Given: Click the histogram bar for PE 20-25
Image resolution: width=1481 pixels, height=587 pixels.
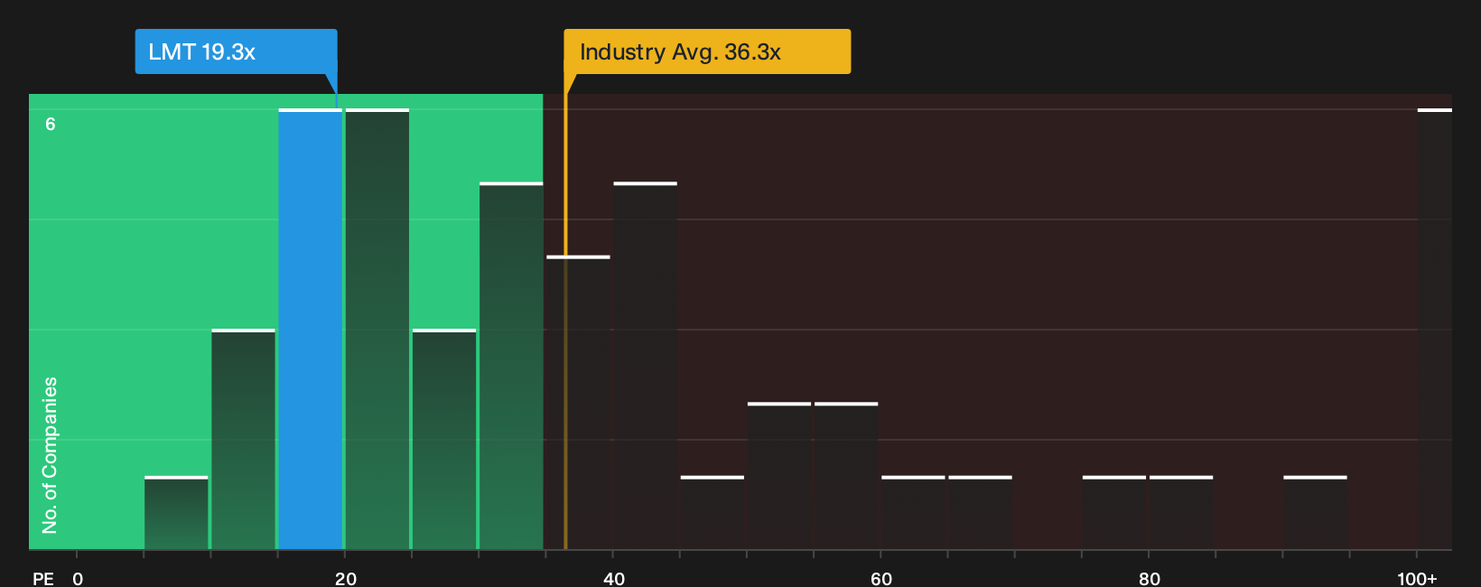Looking at the screenshot, I should tap(377, 329).
